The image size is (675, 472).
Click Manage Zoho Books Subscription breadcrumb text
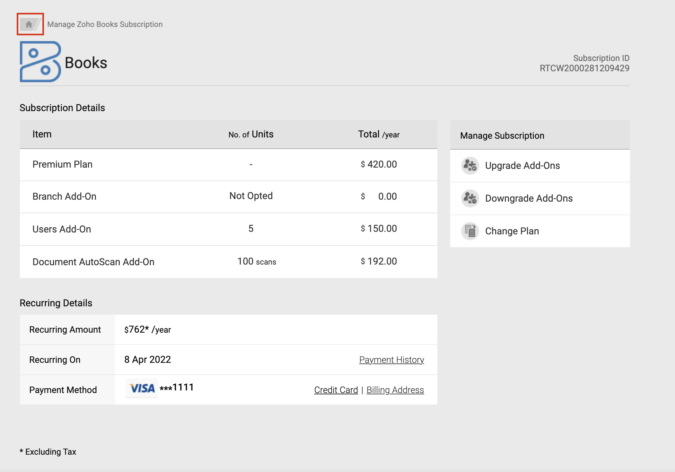coord(105,24)
